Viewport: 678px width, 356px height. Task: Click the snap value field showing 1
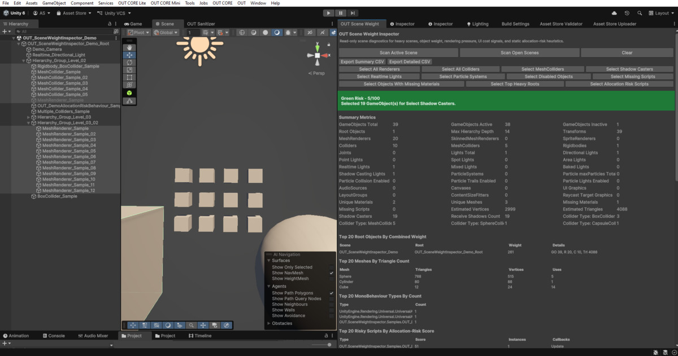[x=193, y=33]
